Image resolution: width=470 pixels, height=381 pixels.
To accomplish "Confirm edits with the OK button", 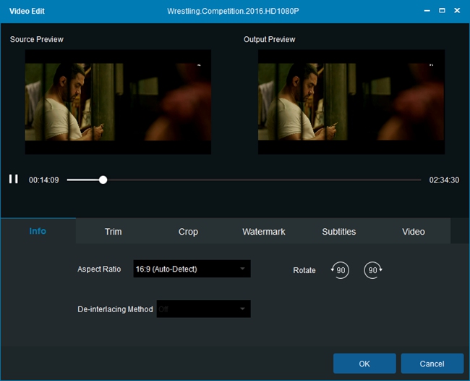I will click(364, 363).
